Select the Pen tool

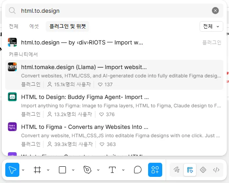click(87, 170)
